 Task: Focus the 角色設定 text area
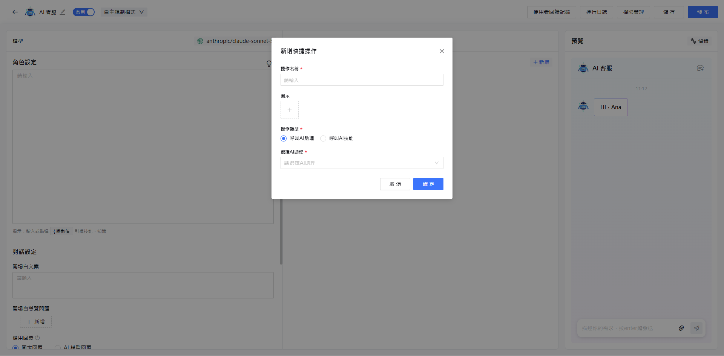click(143, 147)
